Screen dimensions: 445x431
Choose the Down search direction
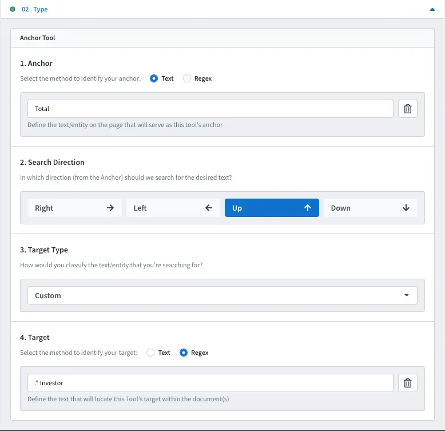pos(371,208)
